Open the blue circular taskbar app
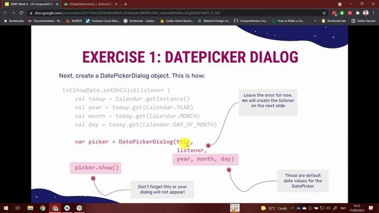 (67, 208)
